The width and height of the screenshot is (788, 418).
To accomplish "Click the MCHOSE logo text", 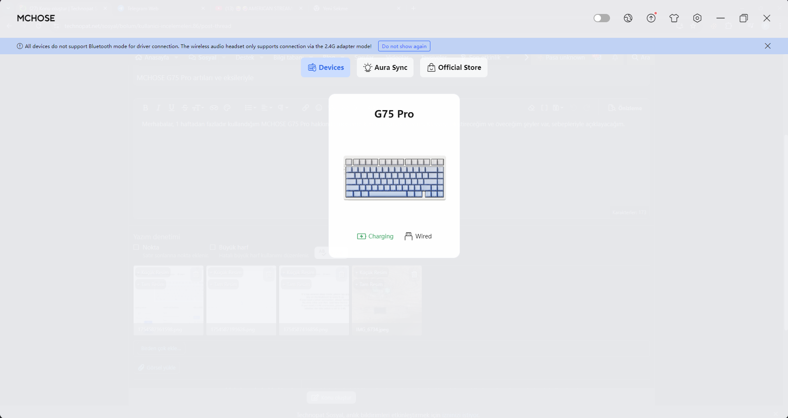I will 36,18.
